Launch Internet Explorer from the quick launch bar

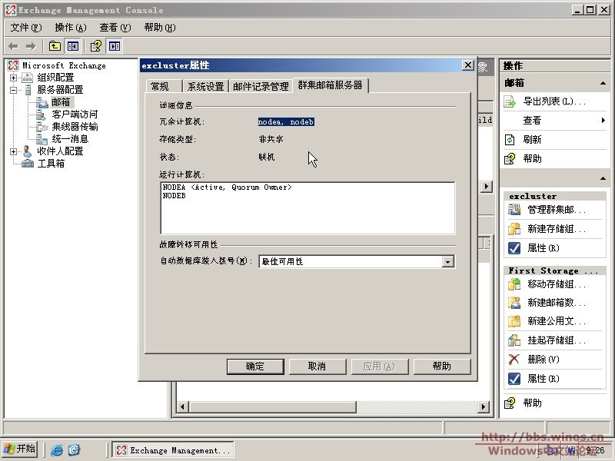(x=57, y=450)
